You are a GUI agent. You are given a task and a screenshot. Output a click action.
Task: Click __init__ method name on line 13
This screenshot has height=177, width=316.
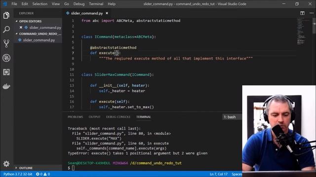[x=108, y=86]
